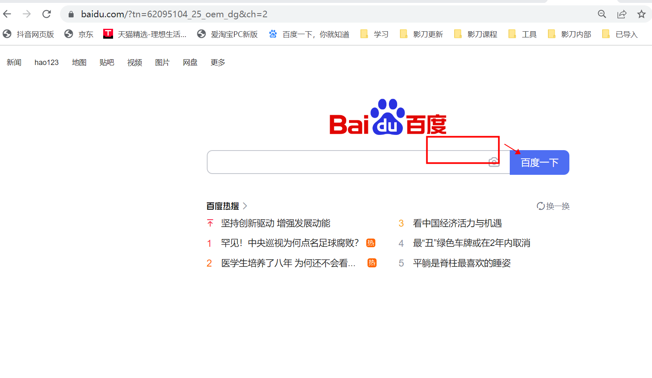The width and height of the screenshot is (652, 378).
Task: Click the top-pinned arrow icon in hot list
Action: (210, 223)
